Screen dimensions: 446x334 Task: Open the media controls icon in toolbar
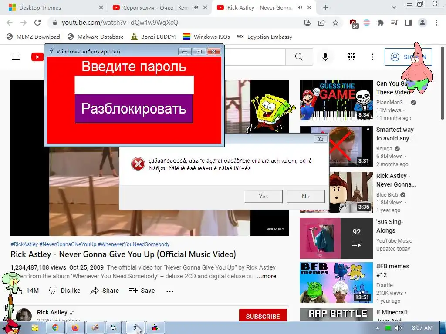tap(395, 23)
